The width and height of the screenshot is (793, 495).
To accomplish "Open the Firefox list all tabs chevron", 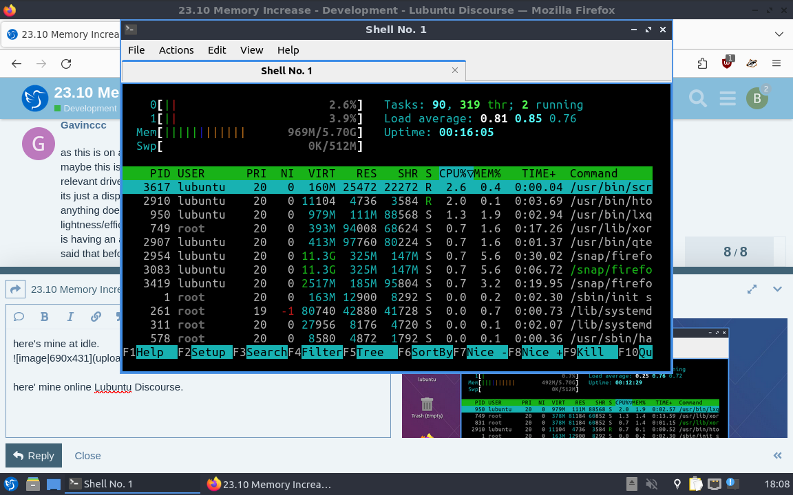I will pyautogui.click(x=779, y=34).
